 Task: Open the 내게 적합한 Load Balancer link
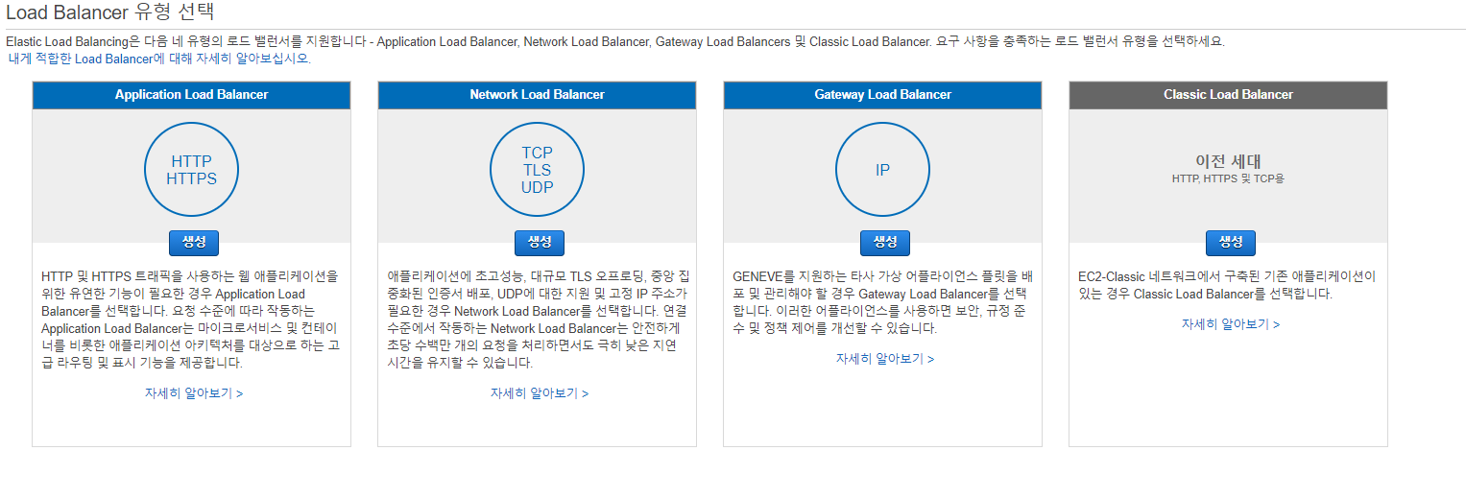pos(159,59)
